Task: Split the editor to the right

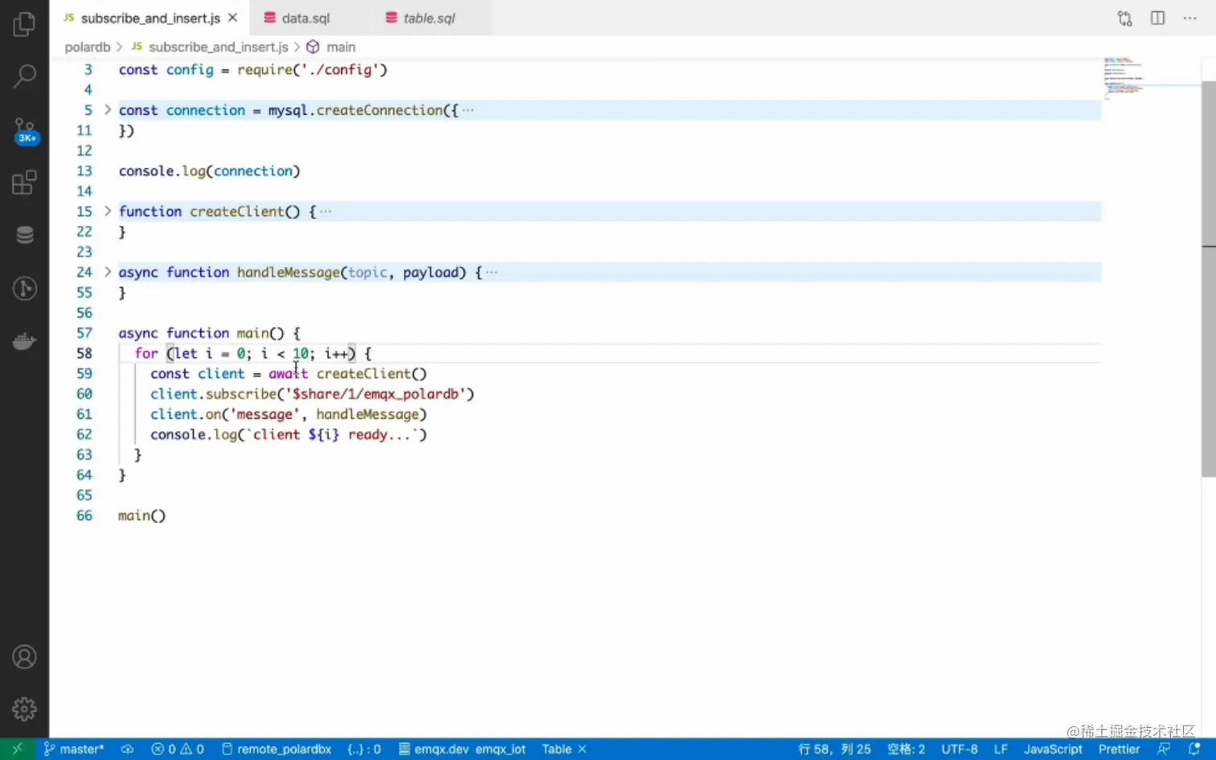Action: (x=1157, y=18)
